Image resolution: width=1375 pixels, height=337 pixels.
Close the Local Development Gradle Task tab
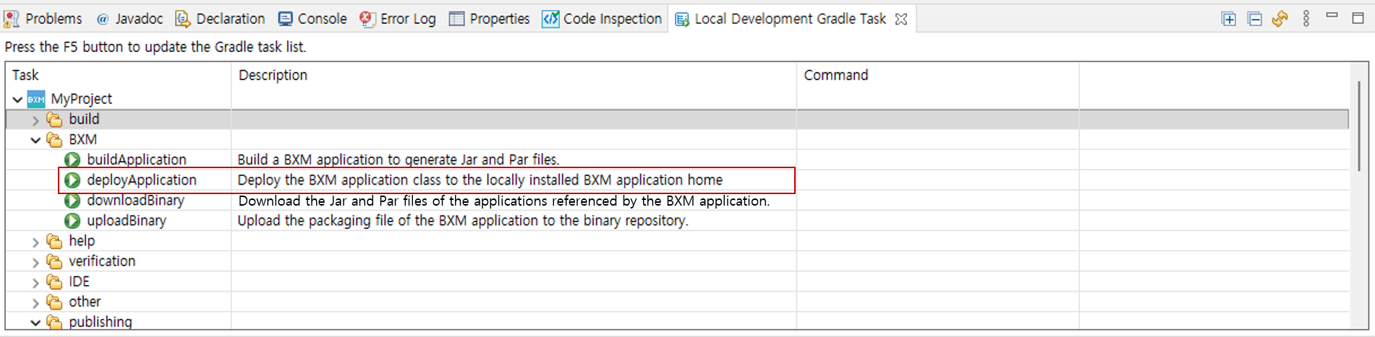[901, 19]
